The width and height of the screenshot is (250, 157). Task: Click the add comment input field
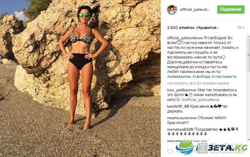tap(206, 151)
